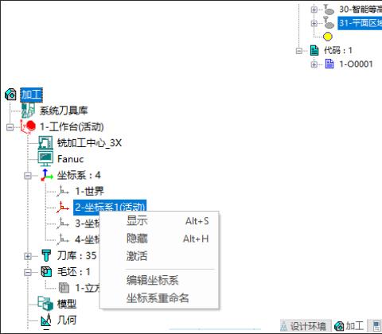Viewport: 382px width, 334px height.
Task: Select the 31-平面区域 highlighted row
Action: (x=360, y=23)
